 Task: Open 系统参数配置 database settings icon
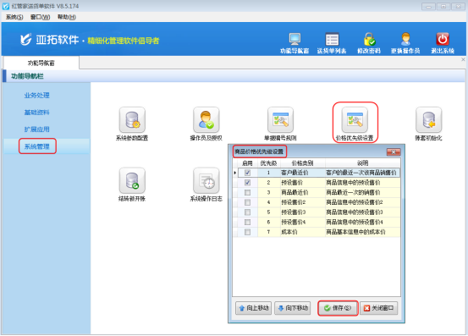point(132,120)
